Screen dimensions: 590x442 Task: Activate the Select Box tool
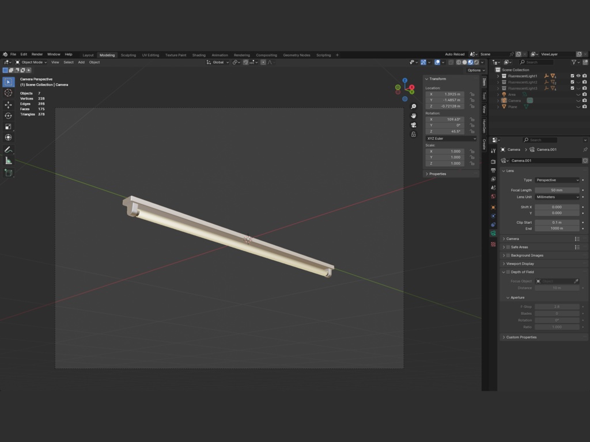click(x=8, y=82)
